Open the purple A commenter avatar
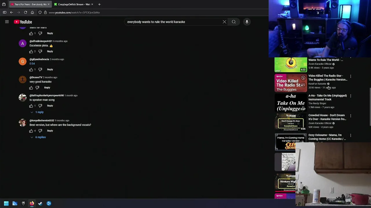 click(23, 43)
